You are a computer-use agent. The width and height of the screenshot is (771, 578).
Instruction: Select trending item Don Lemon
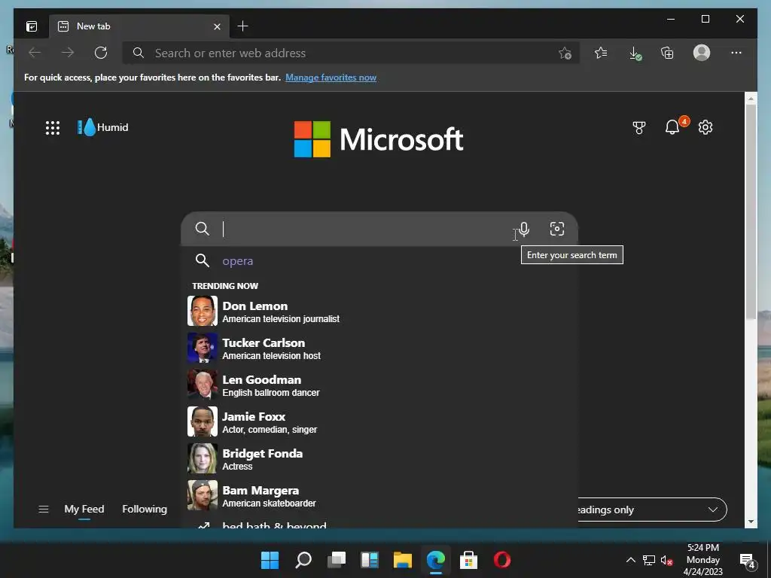(x=379, y=311)
